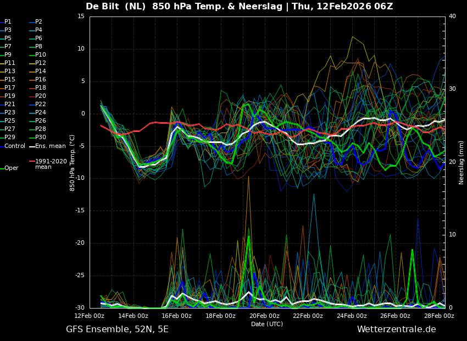Screen dimensions: 467x341
Task: Click the green Oper line marker
Action: tap(2, 168)
